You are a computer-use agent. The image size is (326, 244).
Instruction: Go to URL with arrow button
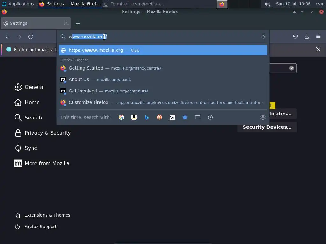[x=263, y=37]
